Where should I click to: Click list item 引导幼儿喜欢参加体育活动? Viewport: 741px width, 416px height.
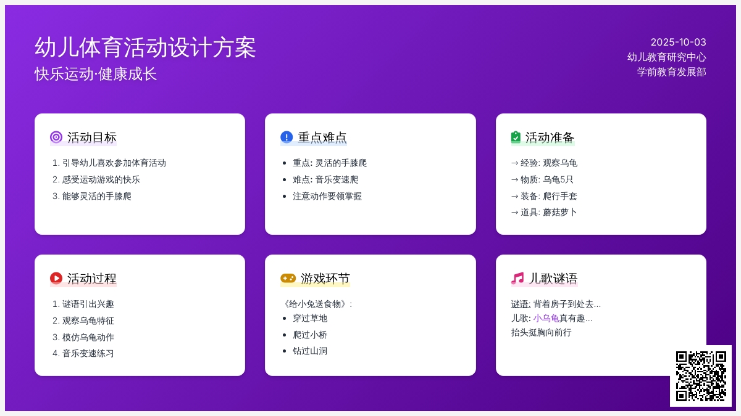(114, 163)
